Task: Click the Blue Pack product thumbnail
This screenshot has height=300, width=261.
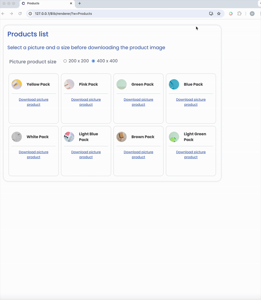Action: coord(174,84)
